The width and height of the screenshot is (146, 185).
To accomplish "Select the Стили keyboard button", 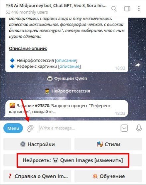I will point(108,144).
